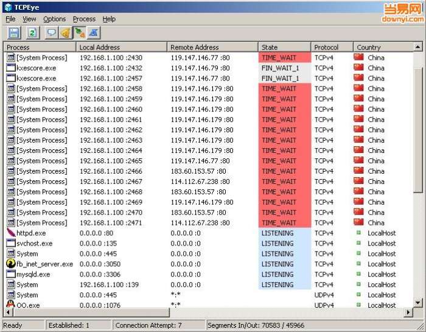Viewport: 426px width, 332px height.
Task: Click the httpd.exe feather icon
Action: tap(11, 233)
